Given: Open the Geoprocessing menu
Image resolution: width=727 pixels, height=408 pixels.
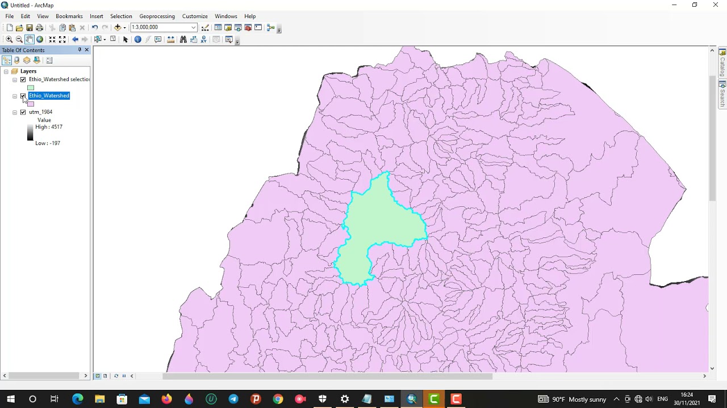Looking at the screenshot, I should (x=157, y=16).
